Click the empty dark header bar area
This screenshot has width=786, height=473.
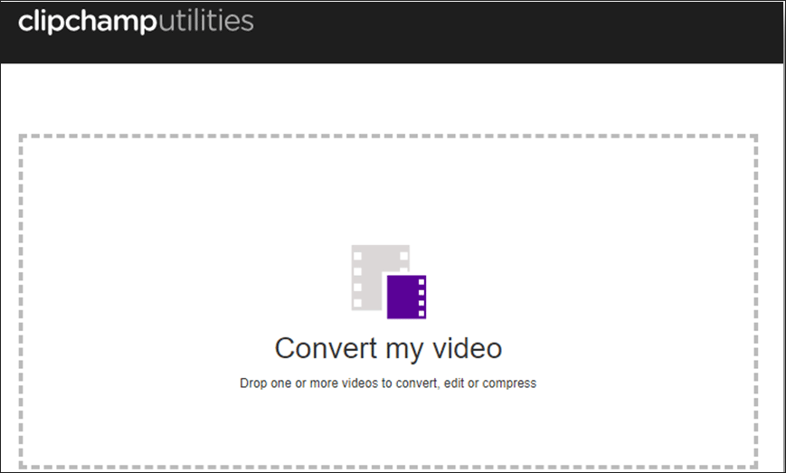(543, 32)
